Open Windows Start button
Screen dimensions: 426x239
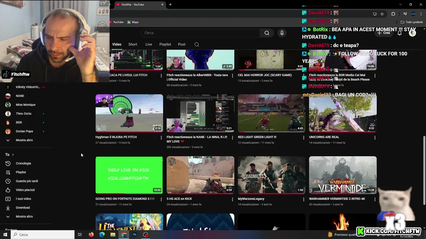tap(5, 235)
